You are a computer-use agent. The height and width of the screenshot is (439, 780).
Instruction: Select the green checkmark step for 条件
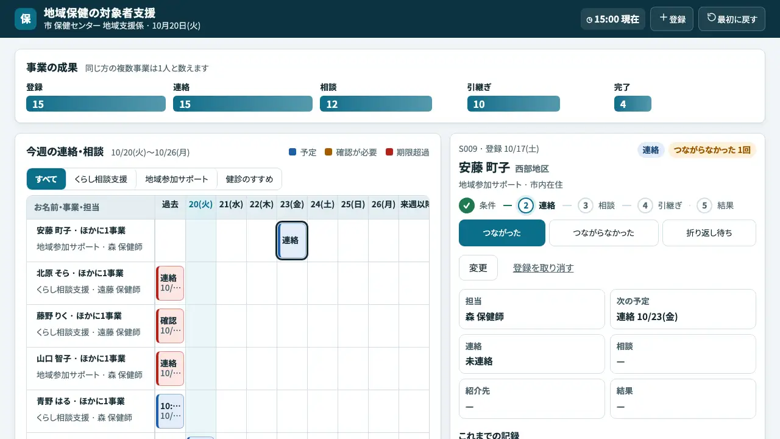[x=467, y=205]
